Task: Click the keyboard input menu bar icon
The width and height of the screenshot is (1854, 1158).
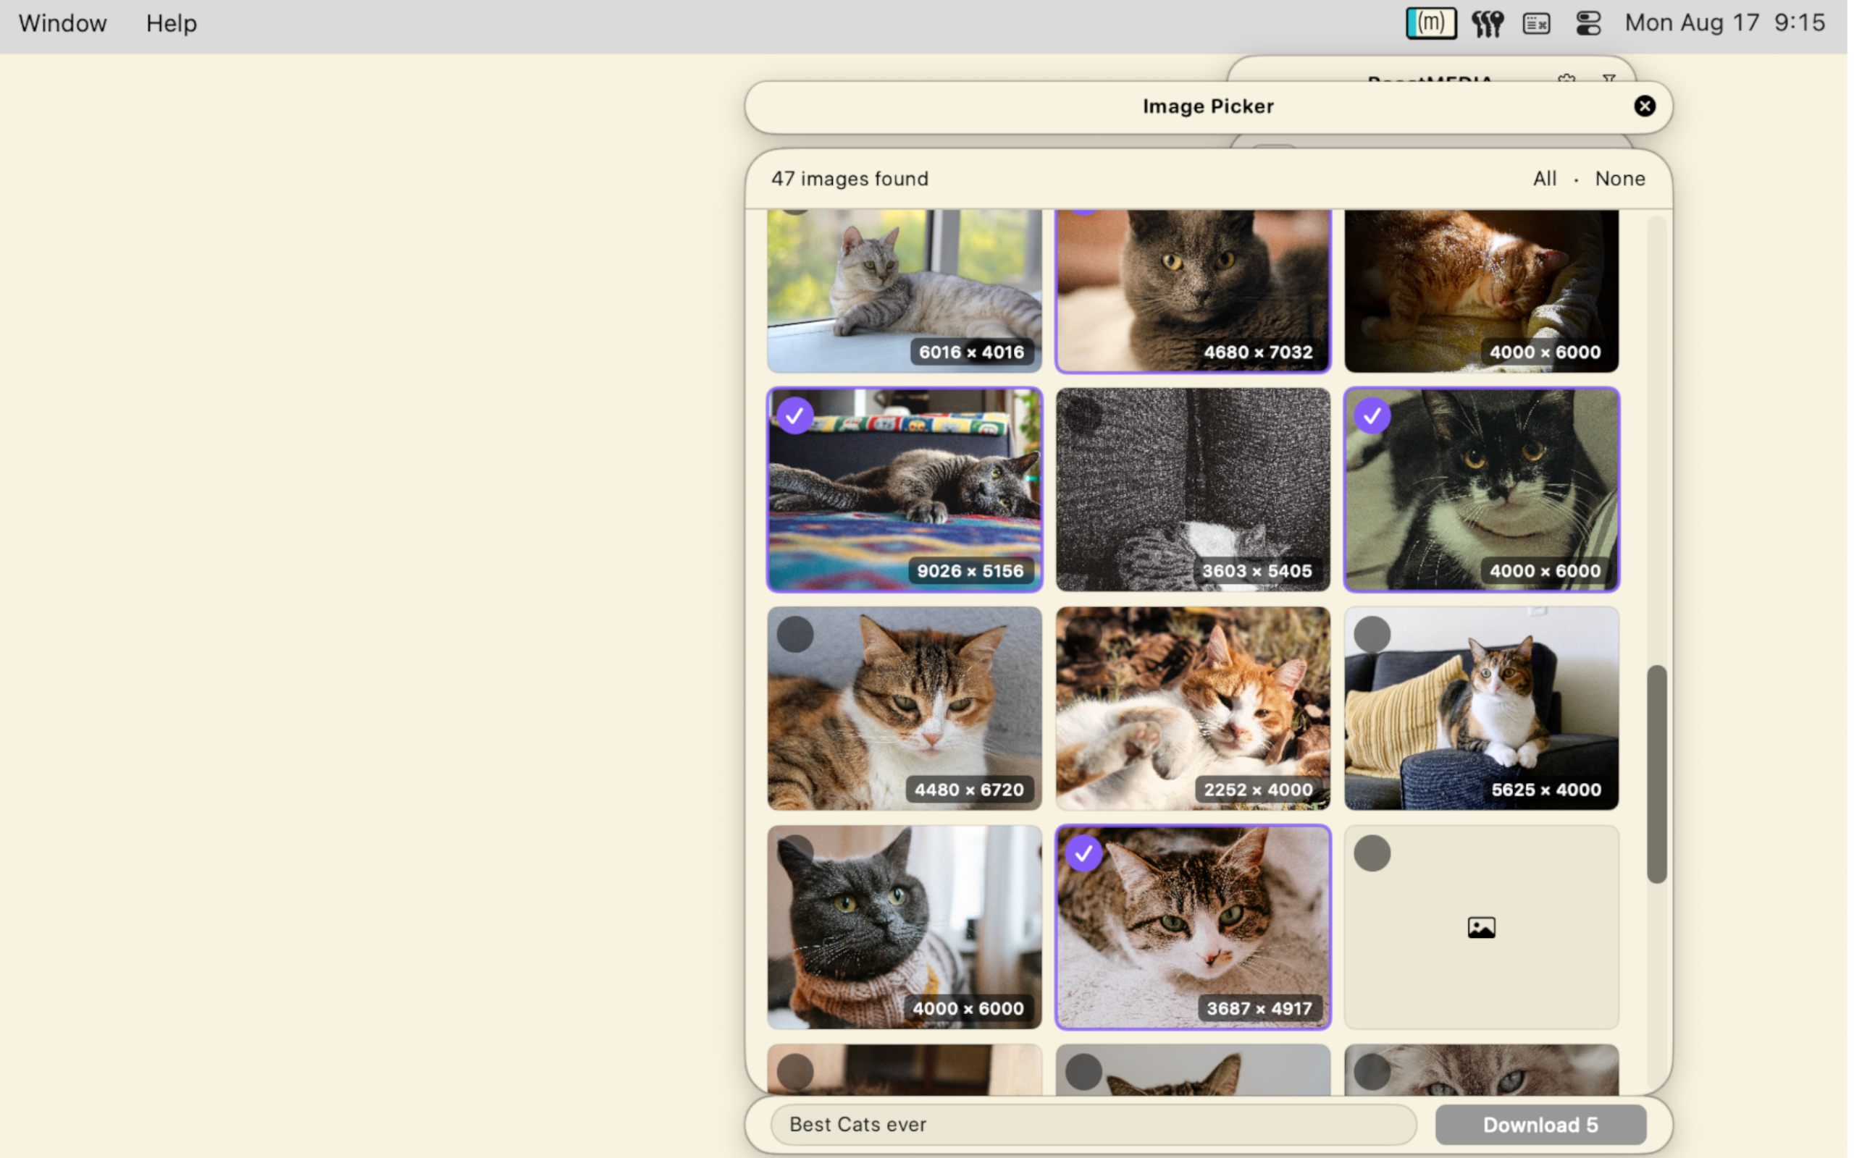Action: tap(1536, 24)
